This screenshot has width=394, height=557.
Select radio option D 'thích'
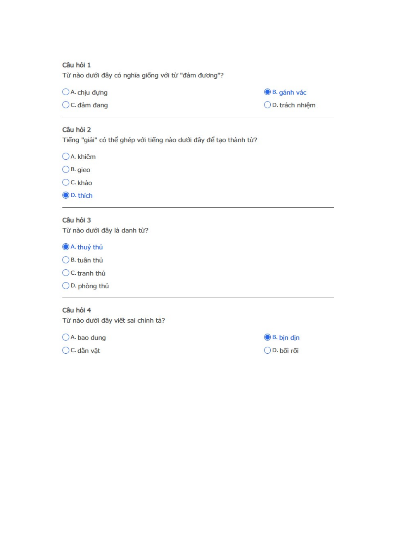66,195
